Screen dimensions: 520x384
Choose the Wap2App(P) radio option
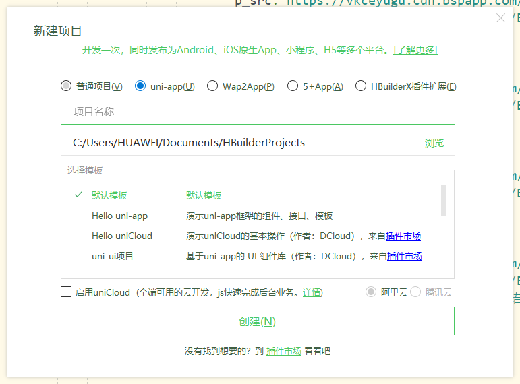[212, 86]
